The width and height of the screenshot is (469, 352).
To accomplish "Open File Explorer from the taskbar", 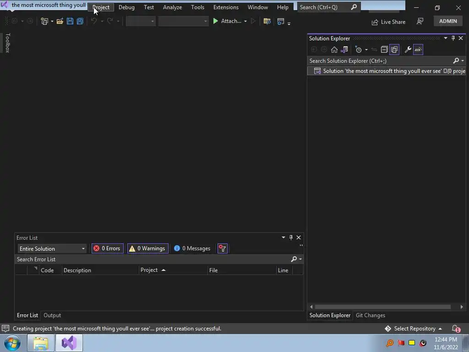I will click(x=41, y=343).
